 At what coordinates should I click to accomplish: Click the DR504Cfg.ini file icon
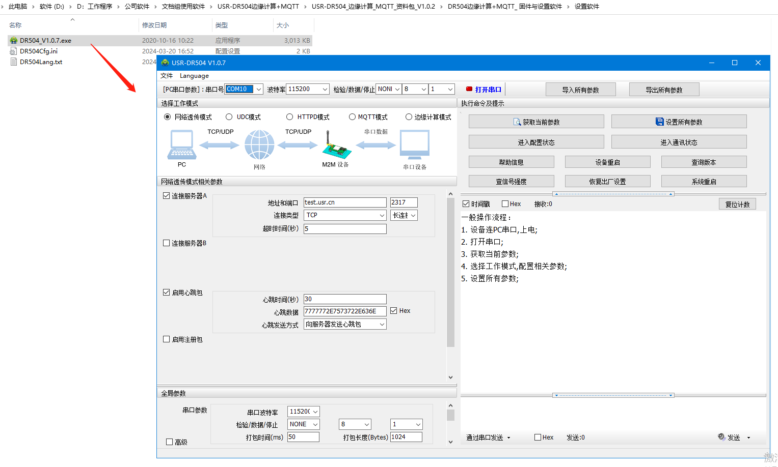(x=14, y=51)
